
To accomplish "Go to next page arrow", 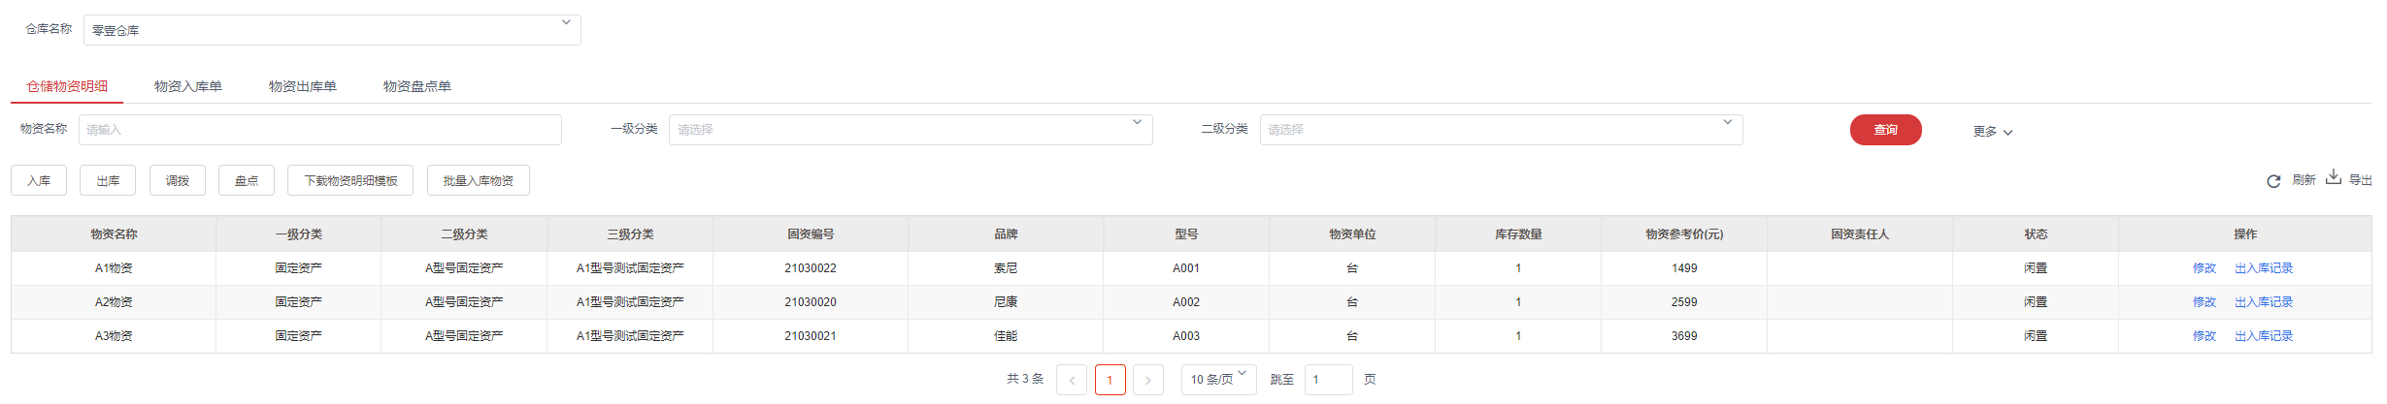I will [1147, 380].
